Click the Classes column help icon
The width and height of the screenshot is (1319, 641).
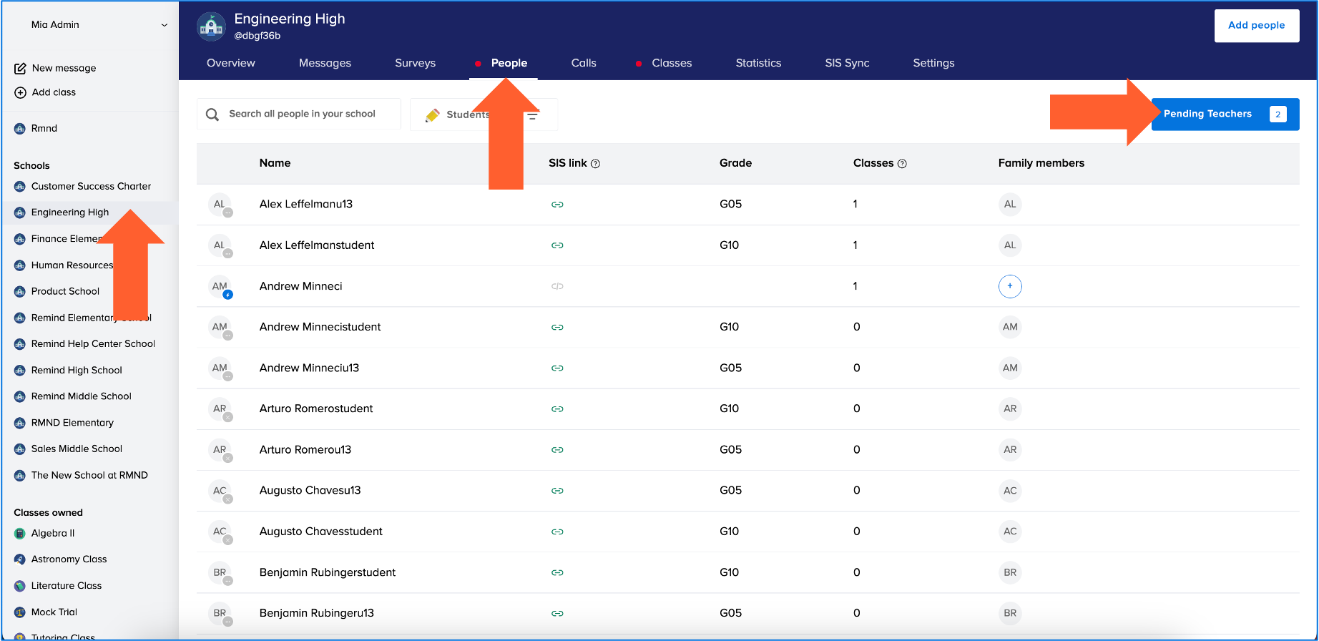902,164
